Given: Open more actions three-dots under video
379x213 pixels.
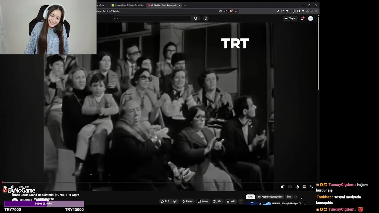Looking at the screenshot, I should [241, 201].
